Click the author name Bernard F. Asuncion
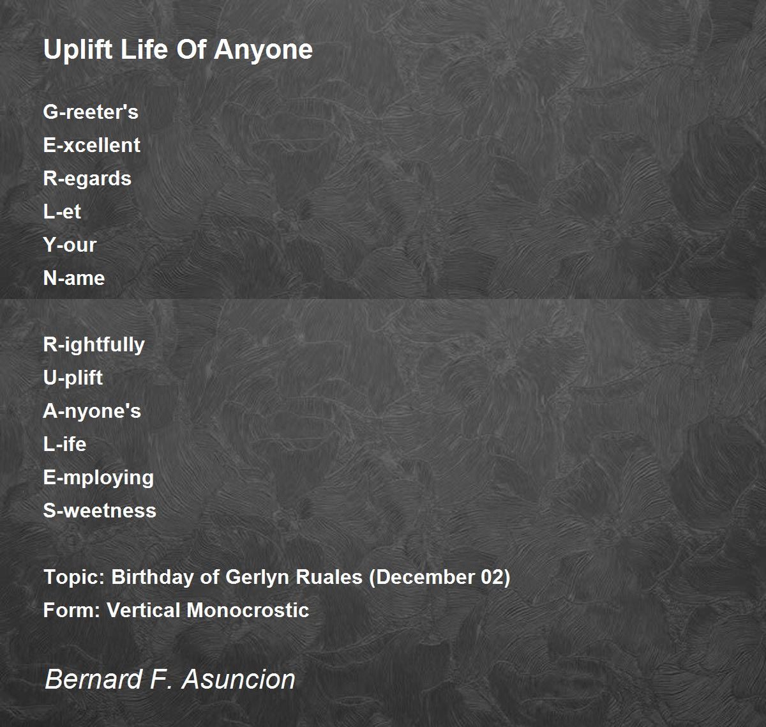 170,679
